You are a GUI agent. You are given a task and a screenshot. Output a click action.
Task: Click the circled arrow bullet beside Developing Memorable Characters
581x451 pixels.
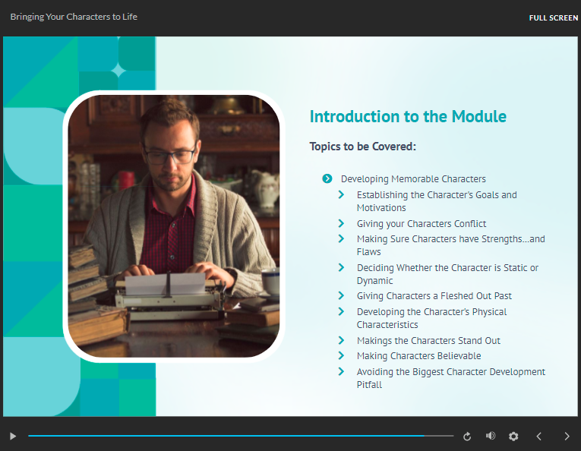(327, 179)
